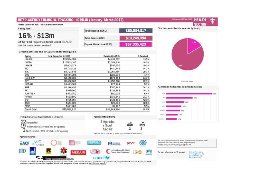
Task: Click the 'Grand Total' row label
Action: (x=31, y=109)
